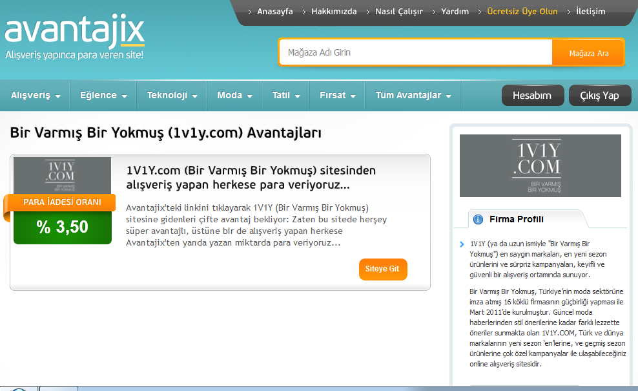The image size is (638, 391).
Task: Expand the Eğlence dropdown menu
Action: pyautogui.click(x=103, y=95)
